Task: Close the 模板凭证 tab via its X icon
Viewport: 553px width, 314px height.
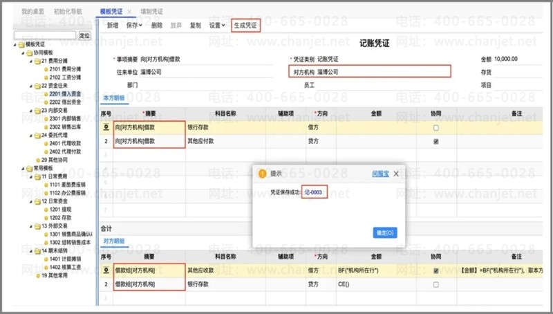Action: click(129, 12)
